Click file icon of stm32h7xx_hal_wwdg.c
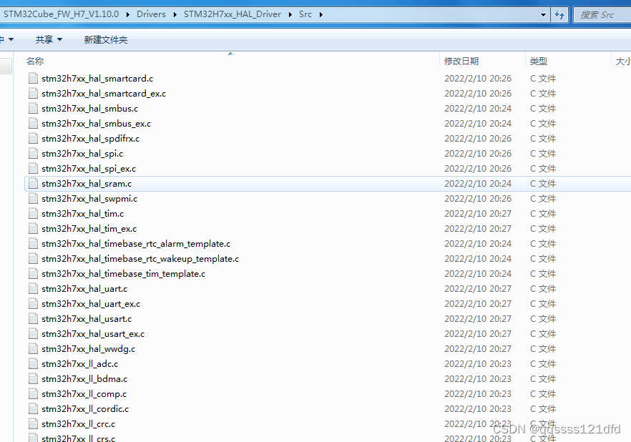Viewport: 631px width, 442px height. pos(34,348)
